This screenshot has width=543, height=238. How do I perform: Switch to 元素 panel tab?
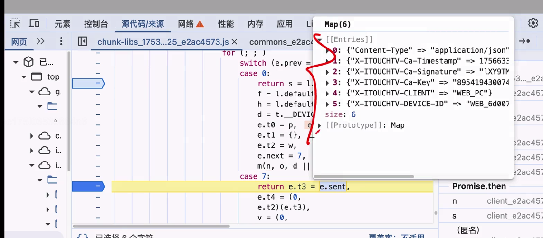coord(62,24)
